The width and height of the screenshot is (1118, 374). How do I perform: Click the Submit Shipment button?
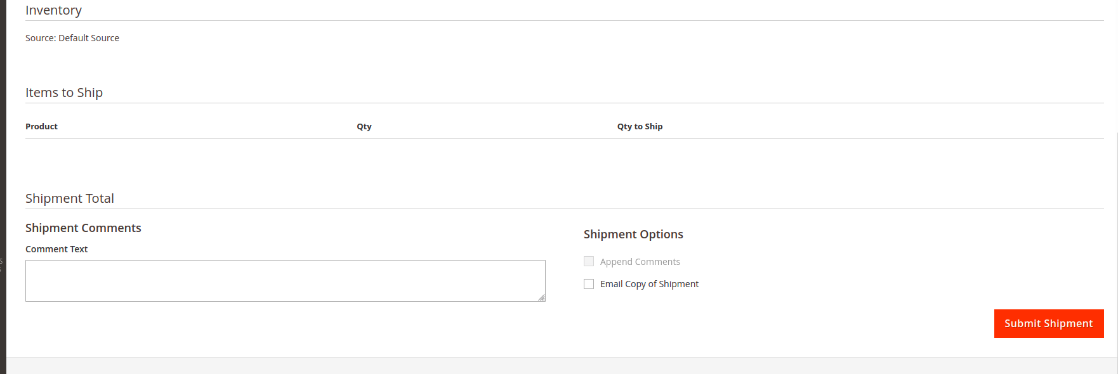tap(1048, 323)
